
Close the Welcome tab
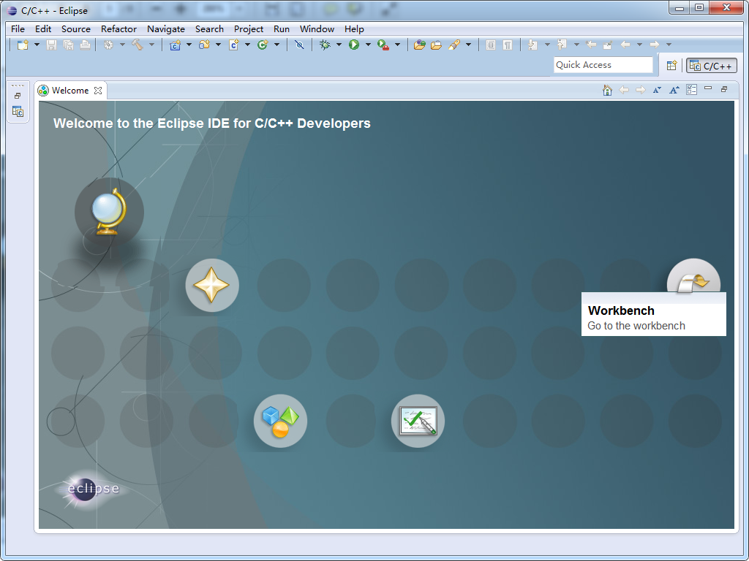click(x=98, y=90)
